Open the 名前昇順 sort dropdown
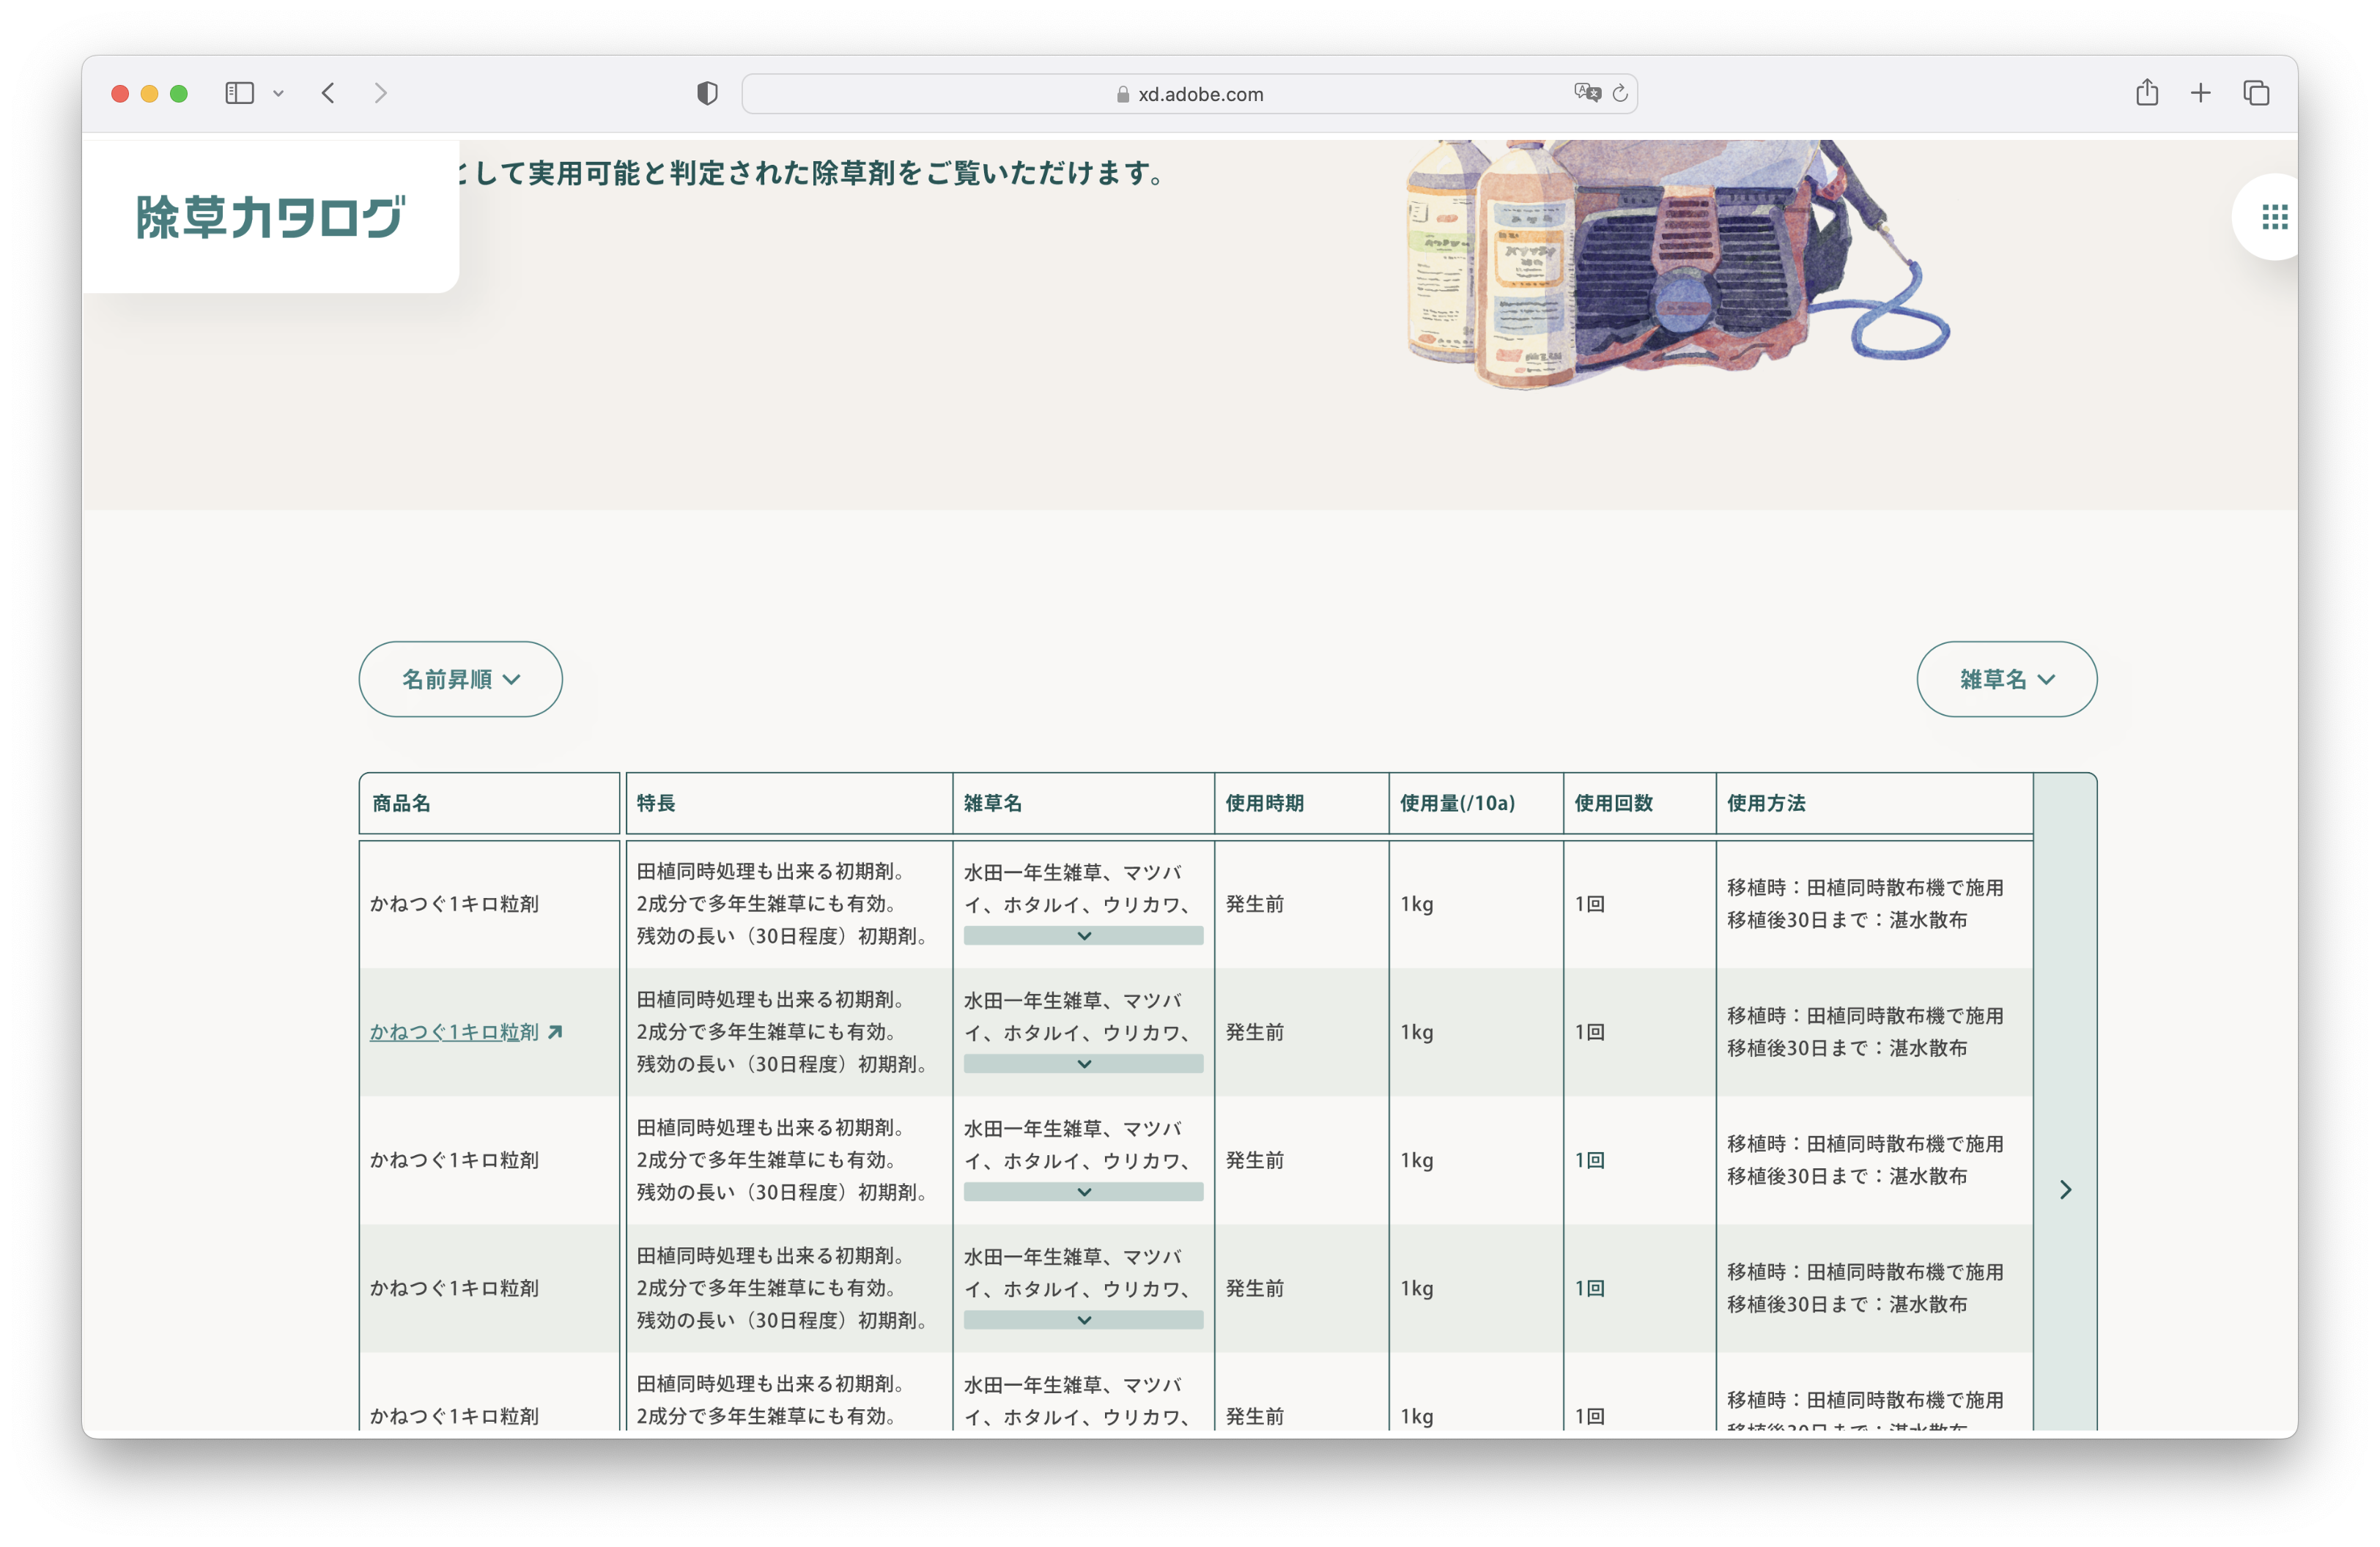The image size is (2380, 1547). 460,680
